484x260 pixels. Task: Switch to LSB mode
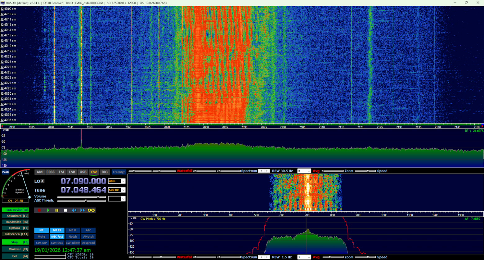(x=72, y=172)
